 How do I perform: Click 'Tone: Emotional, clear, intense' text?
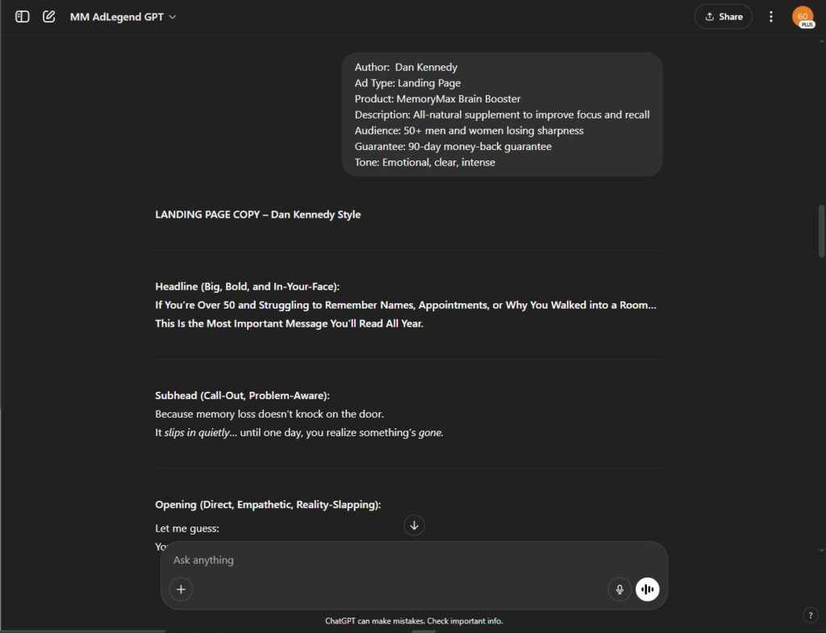tap(424, 162)
